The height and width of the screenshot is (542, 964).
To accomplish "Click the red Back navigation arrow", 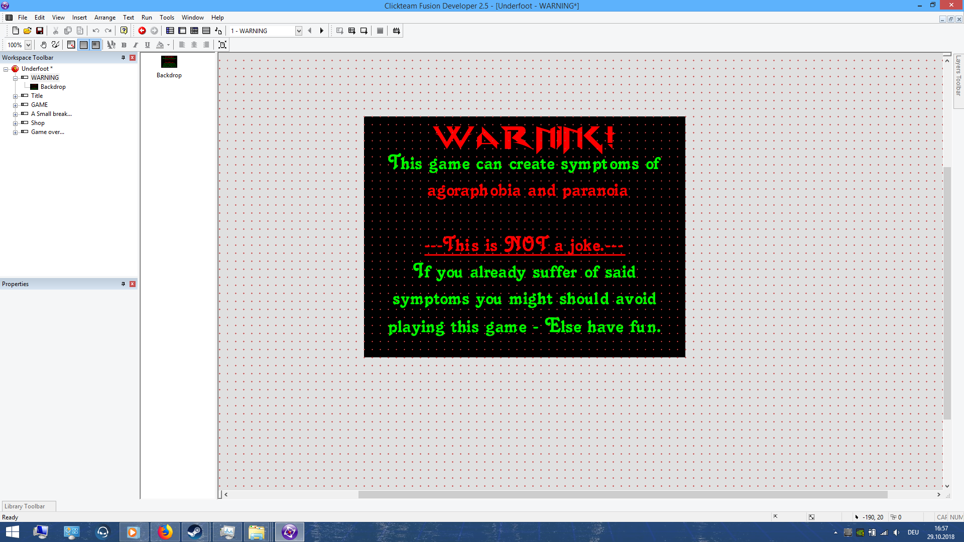I will click(x=142, y=31).
